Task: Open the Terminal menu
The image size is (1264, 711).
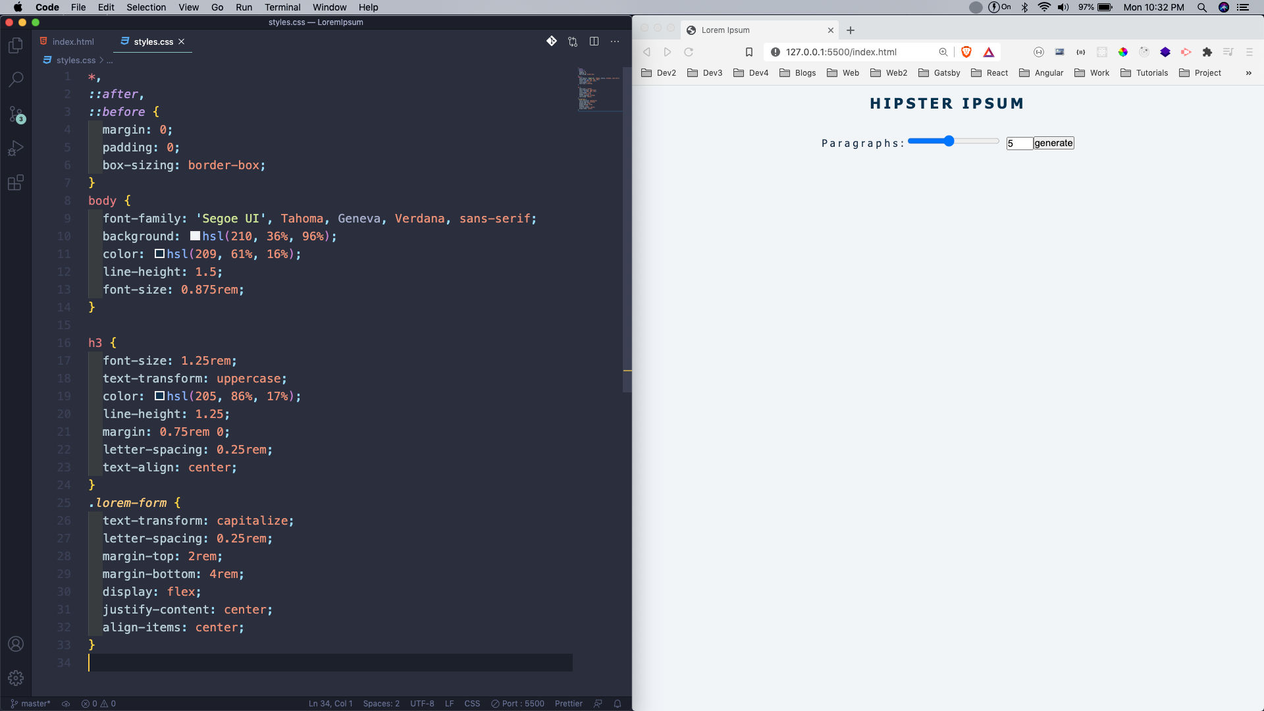Action: pyautogui.click(x=282, y=7)
